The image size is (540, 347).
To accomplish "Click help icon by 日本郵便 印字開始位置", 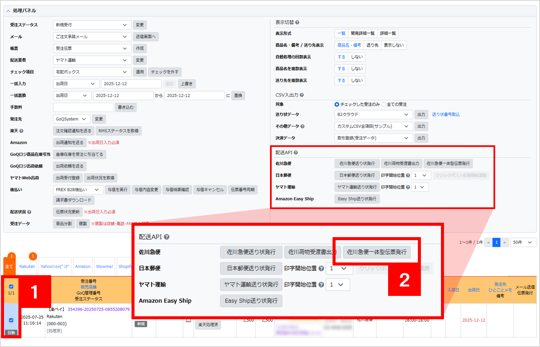I will pos(408,175).
